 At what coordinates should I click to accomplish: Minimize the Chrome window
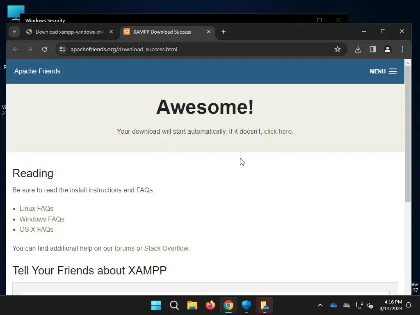coord(364,31)
